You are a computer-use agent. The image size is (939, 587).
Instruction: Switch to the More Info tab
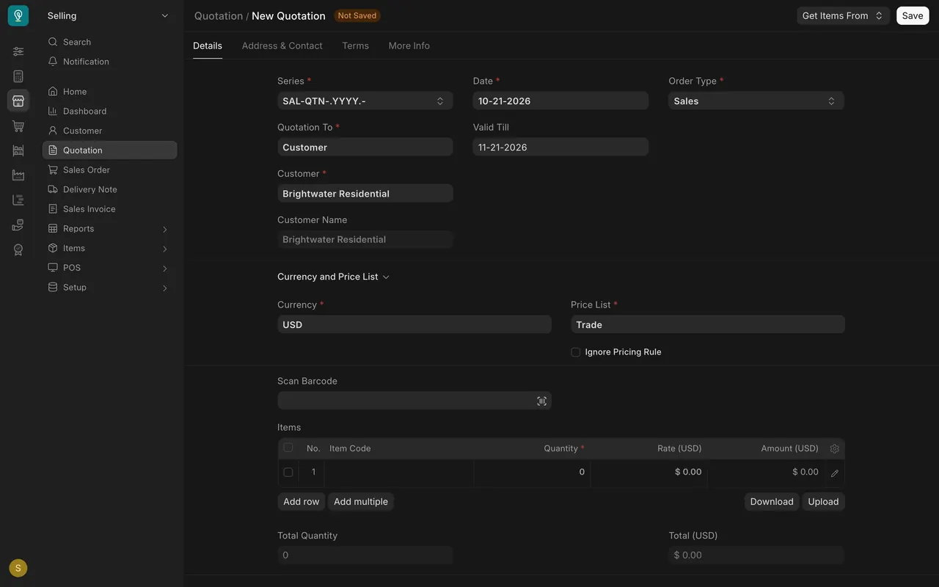coord(409,45)
